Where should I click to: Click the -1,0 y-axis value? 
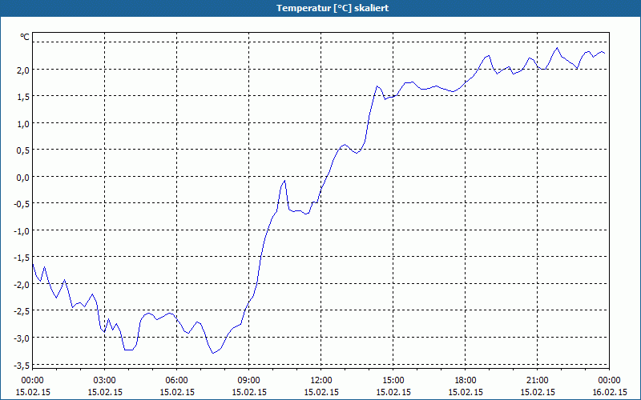pos(22,231)
